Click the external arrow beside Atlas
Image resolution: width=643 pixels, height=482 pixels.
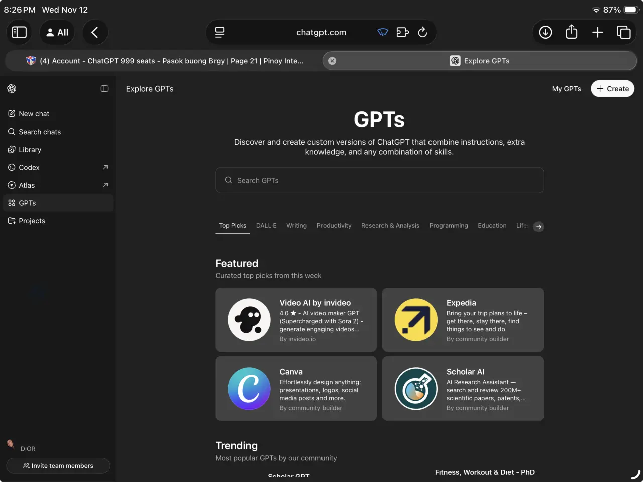[x=105, y=185]
